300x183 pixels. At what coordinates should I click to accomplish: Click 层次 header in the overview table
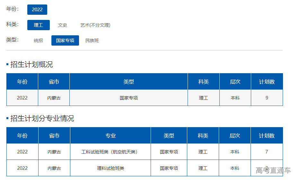[235, 82]
